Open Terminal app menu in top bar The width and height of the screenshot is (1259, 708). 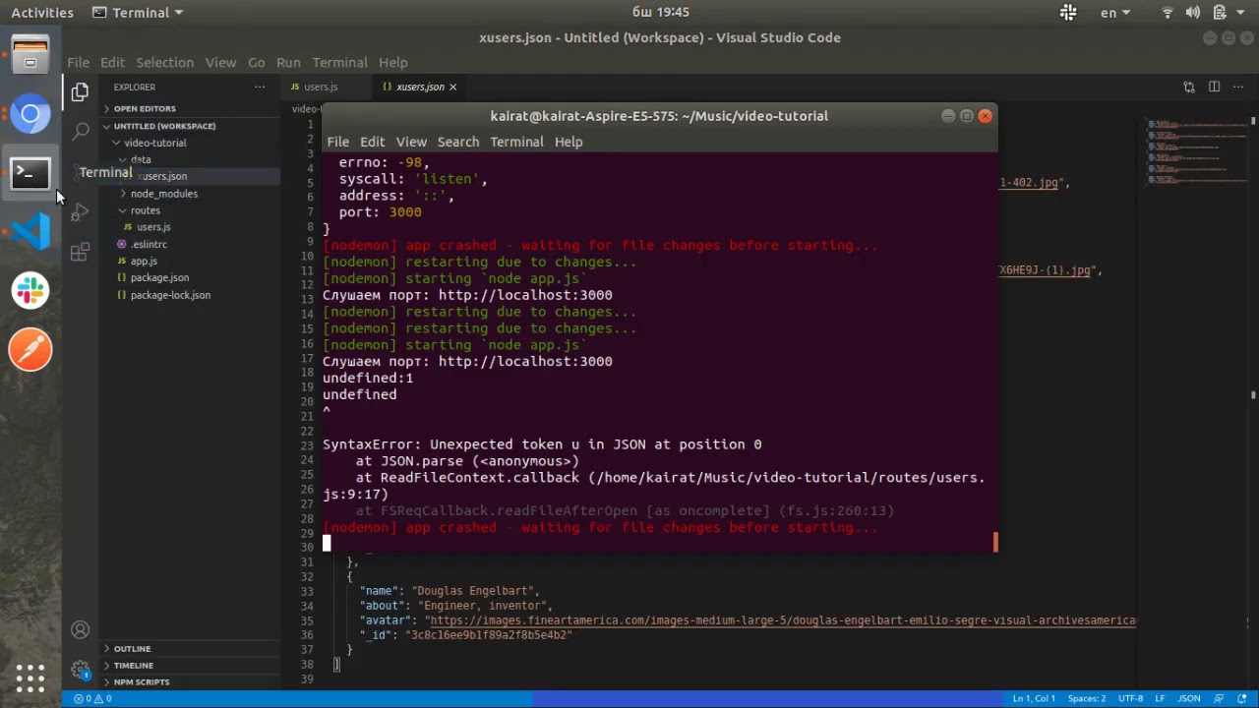[x=138, y=13]
